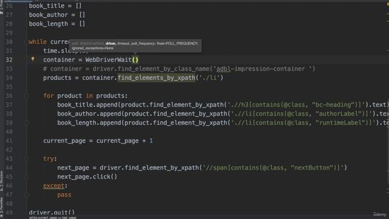Click line number 32 in the gutter
The height and width of the screenshot is (219, 389).
9,60
